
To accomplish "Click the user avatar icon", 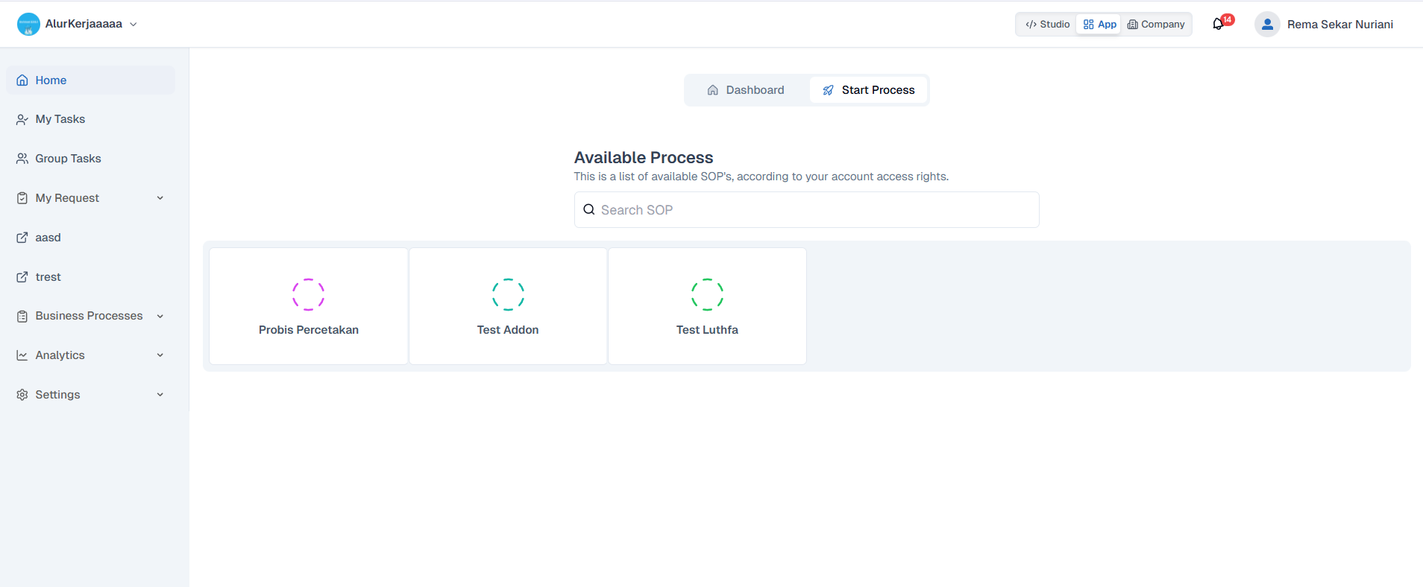I will pyautogui.click(x=1267, y=24).
